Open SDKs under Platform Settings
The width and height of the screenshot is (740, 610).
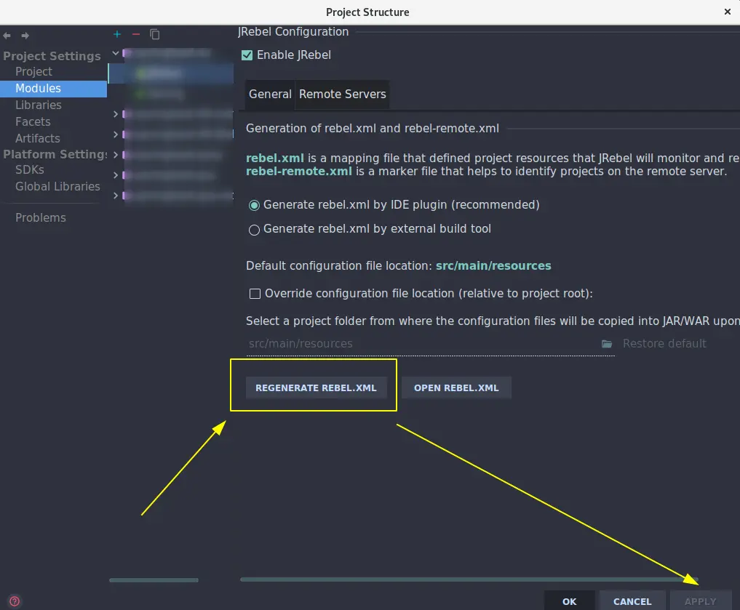[x=29, y=169]
